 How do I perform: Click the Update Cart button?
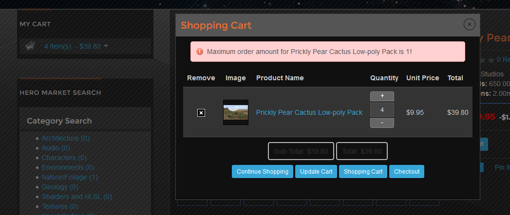click(316, 172)
